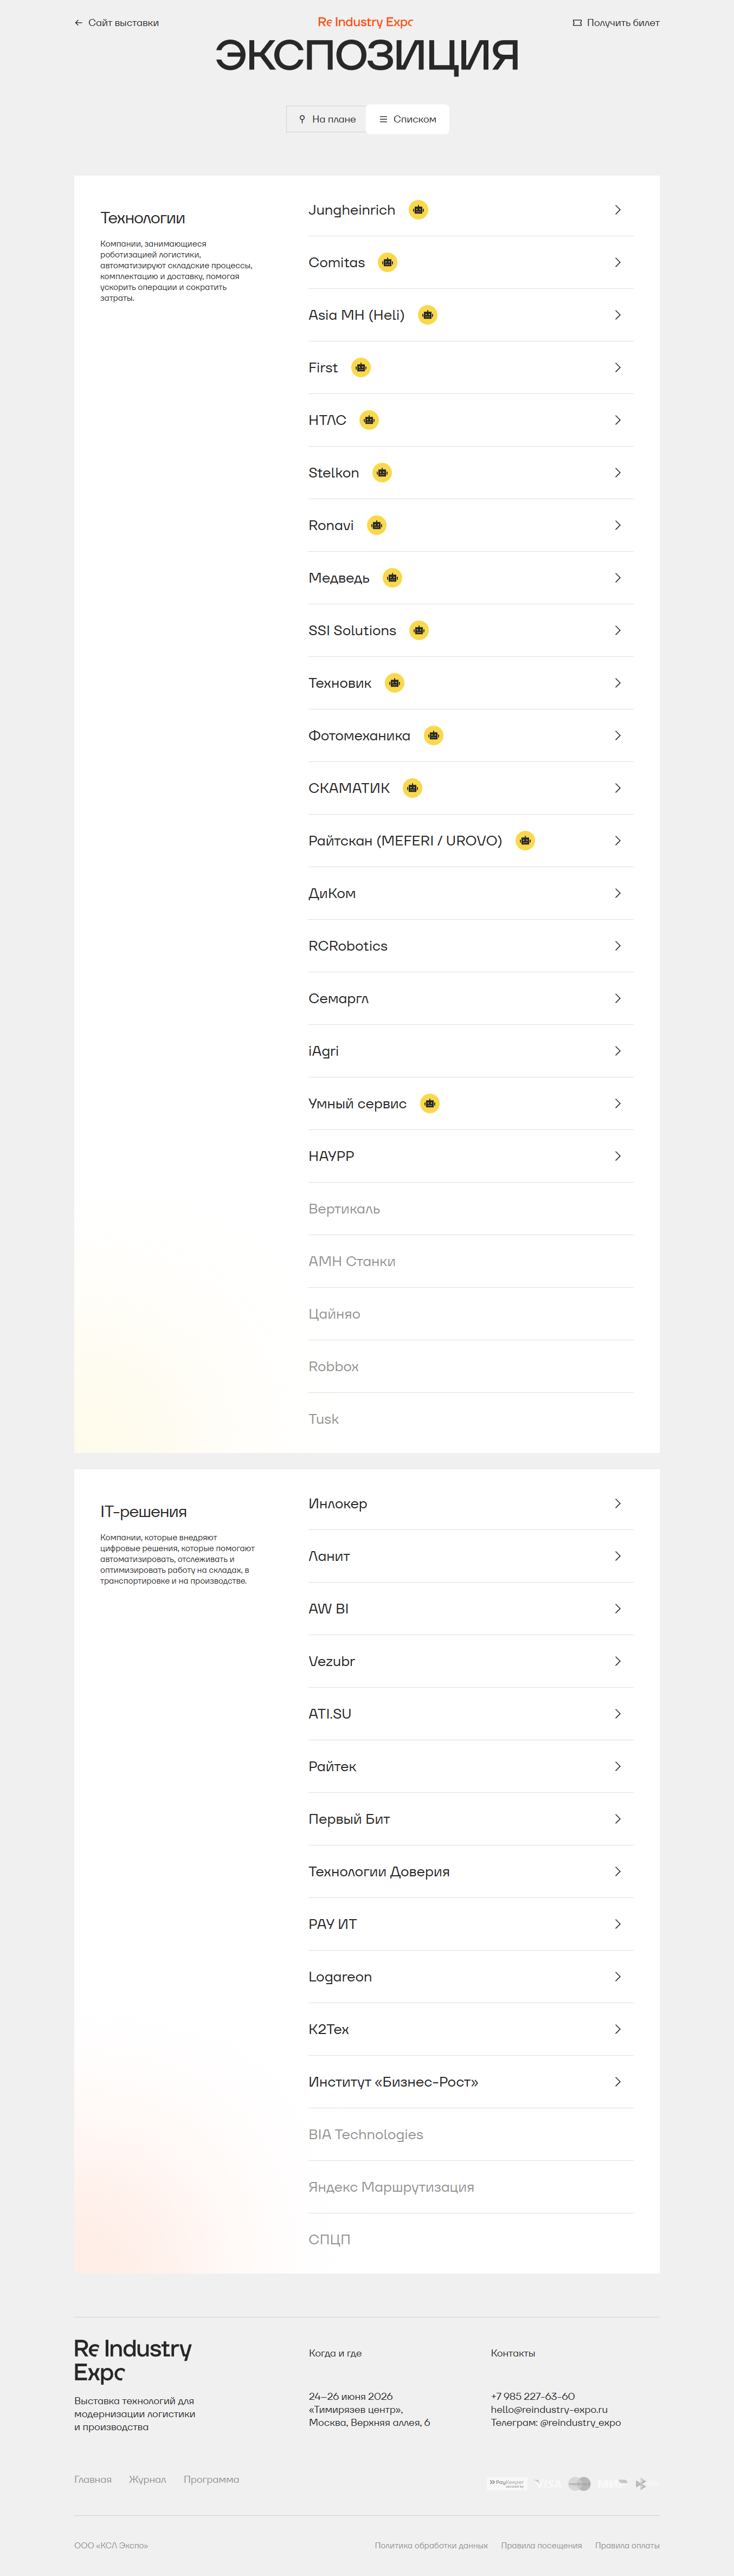Open the Журнал footer menu item
The image size is (734, 2576).
pos(147,2479)
